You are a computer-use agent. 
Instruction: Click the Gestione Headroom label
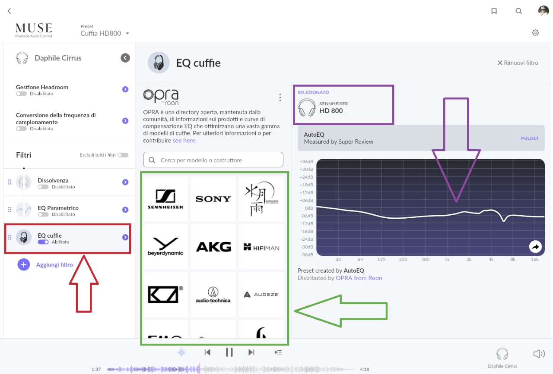(x=42, y=87)
